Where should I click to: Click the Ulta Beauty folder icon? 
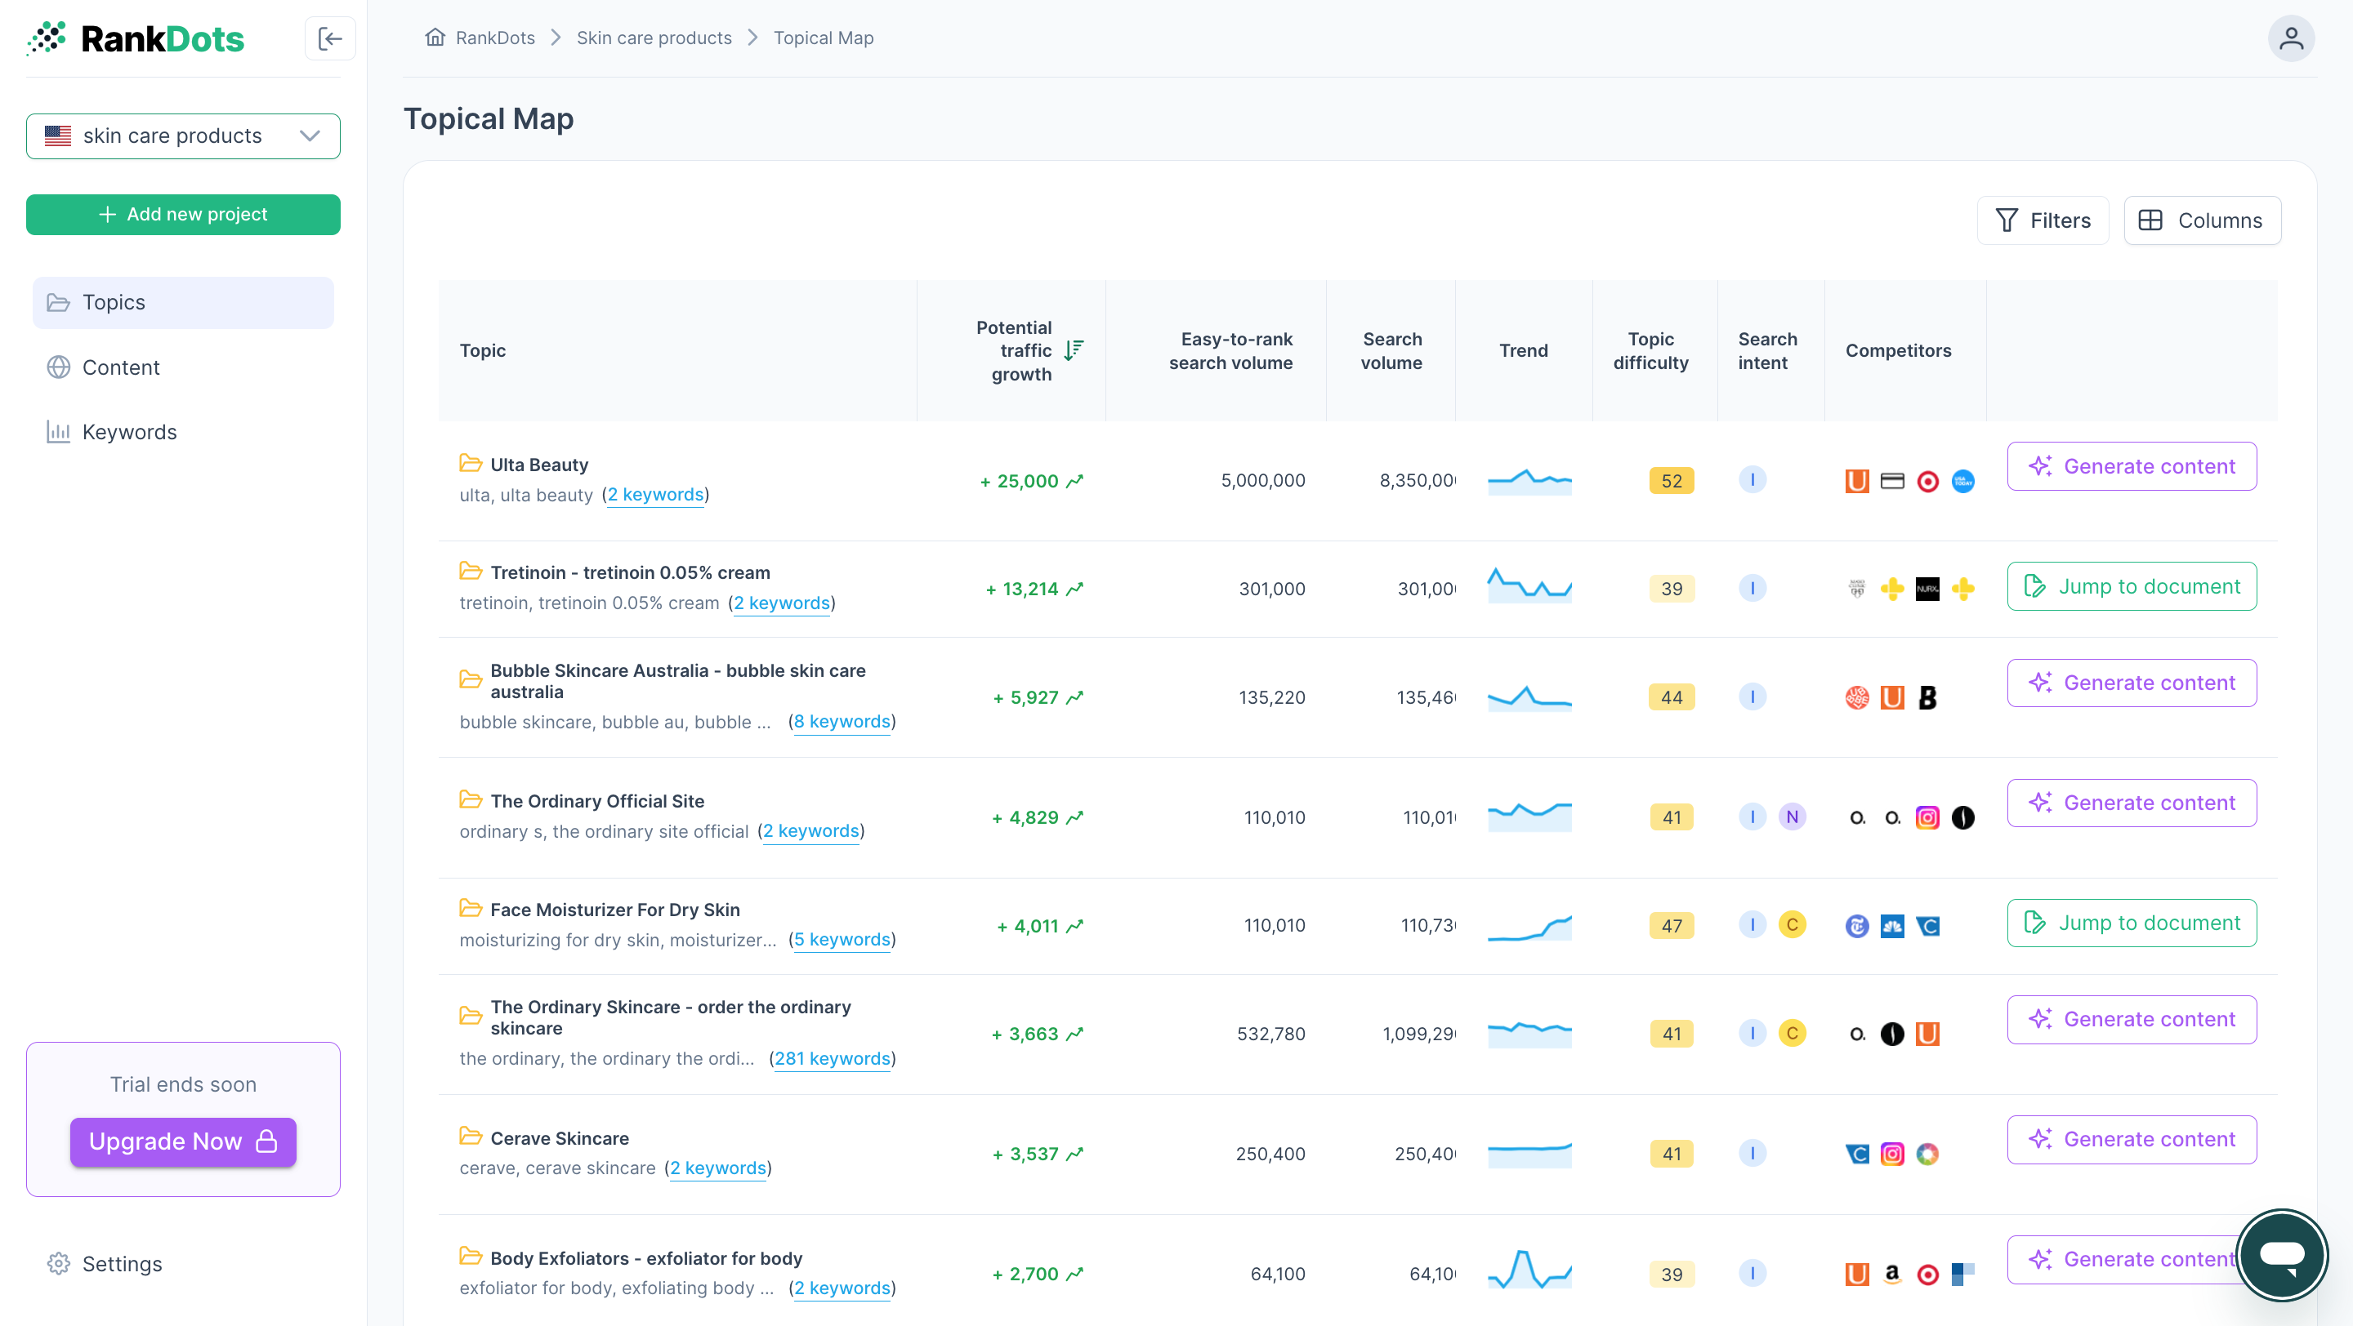click(x=471, y=464)
